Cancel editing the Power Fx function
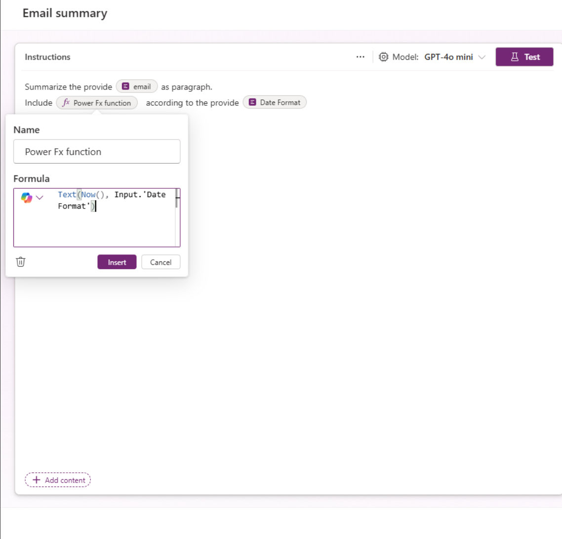The image size is (562, 539). click(x=161, y=262)
